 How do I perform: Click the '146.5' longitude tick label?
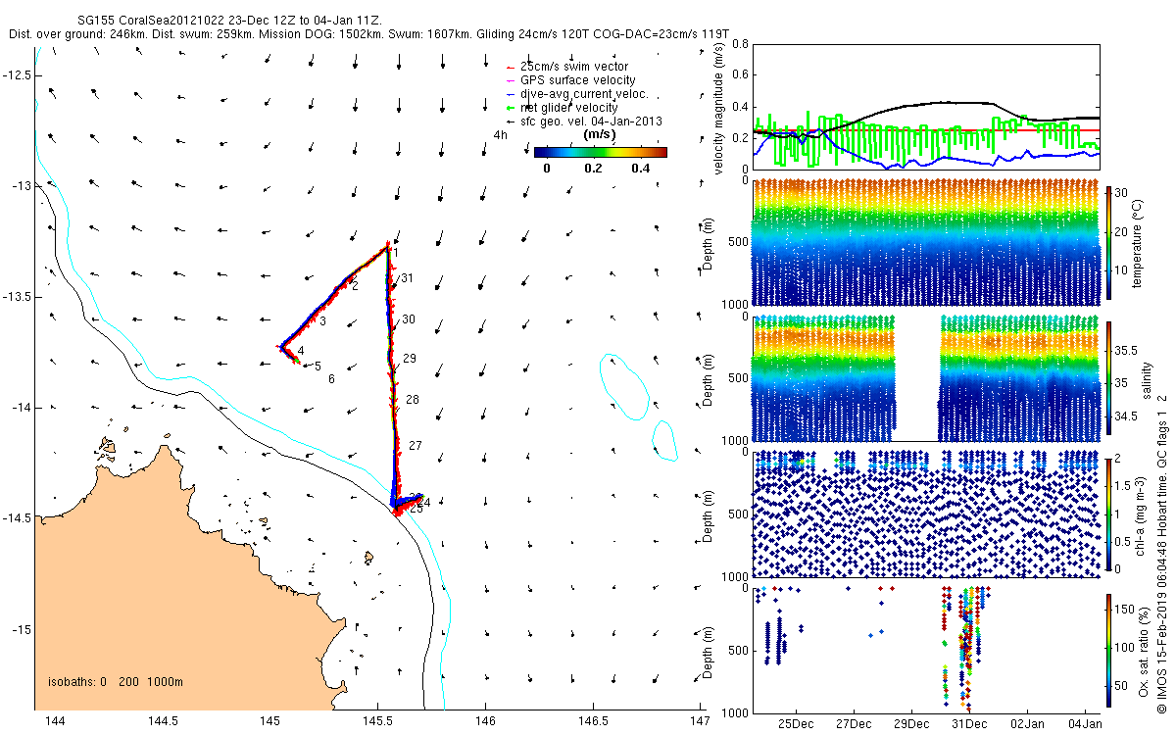[x=592, y=721]
